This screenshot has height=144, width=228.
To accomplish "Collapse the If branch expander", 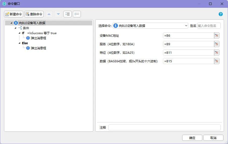I will (19, 33).
